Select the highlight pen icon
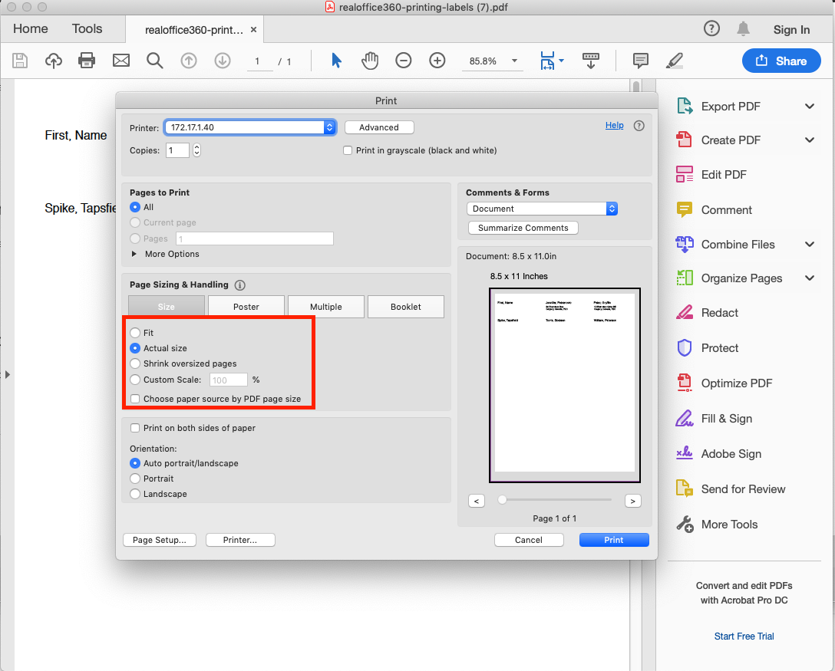 tap(674, 61)
